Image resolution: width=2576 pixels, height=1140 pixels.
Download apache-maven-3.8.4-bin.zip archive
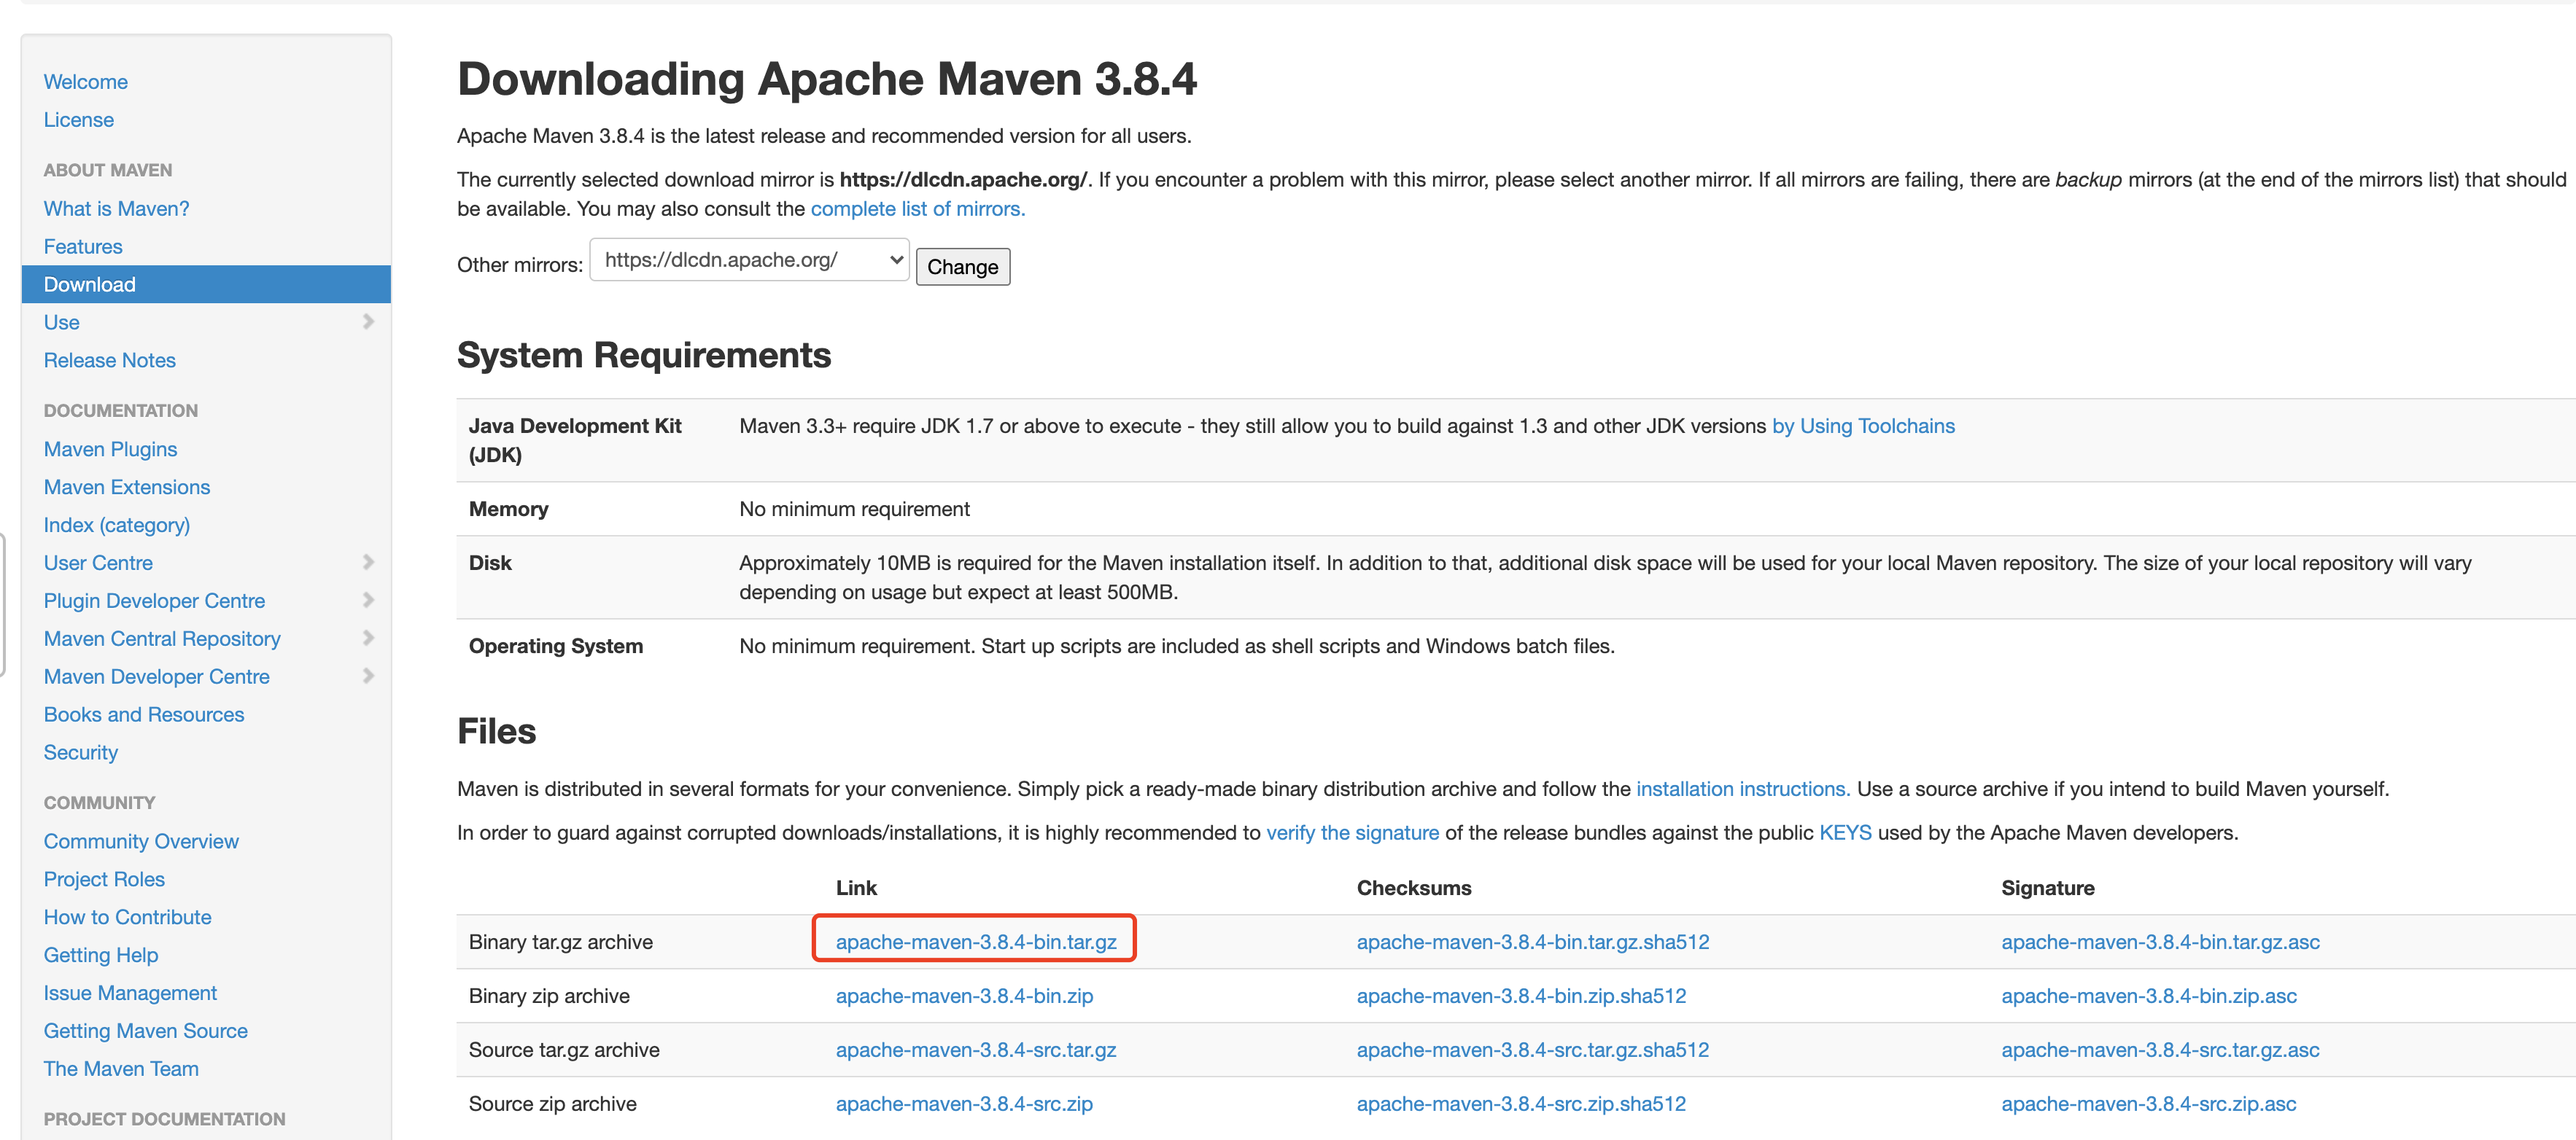pyautogui.click(x=964, y=996)
